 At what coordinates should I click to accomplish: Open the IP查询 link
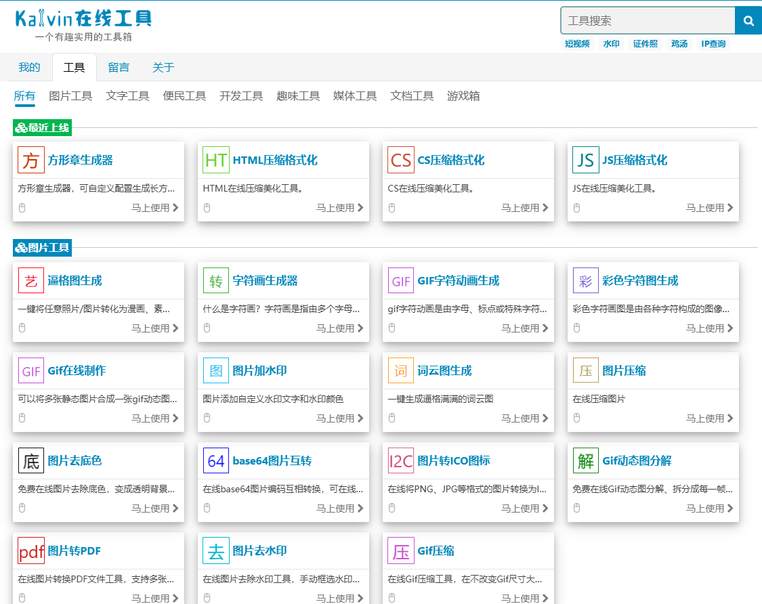713,43
